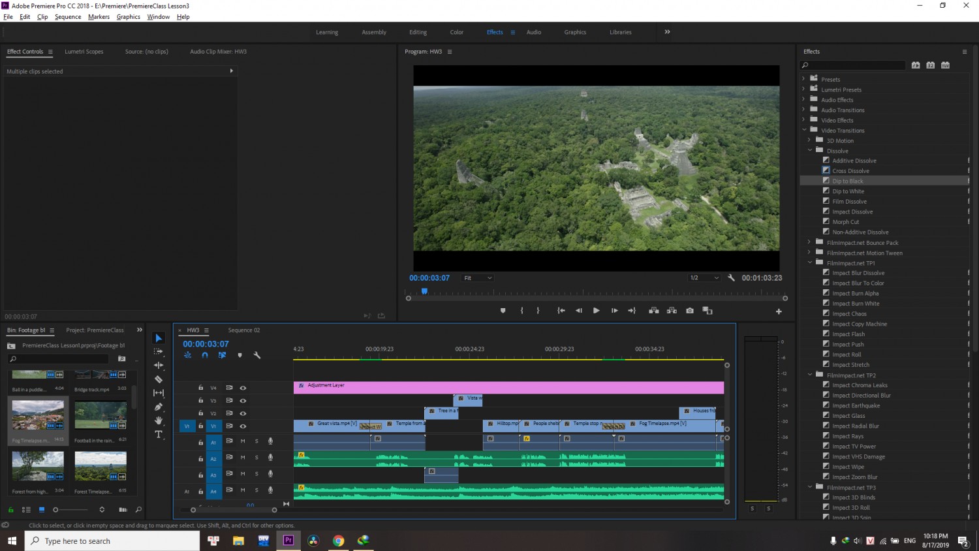Screen dimensions: 979x551
Task: Click the Lift button in Program monitor
Action: [653, 311]
